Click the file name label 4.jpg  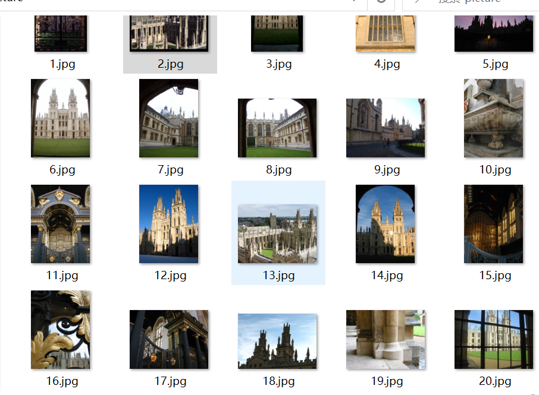pos(387,64)
